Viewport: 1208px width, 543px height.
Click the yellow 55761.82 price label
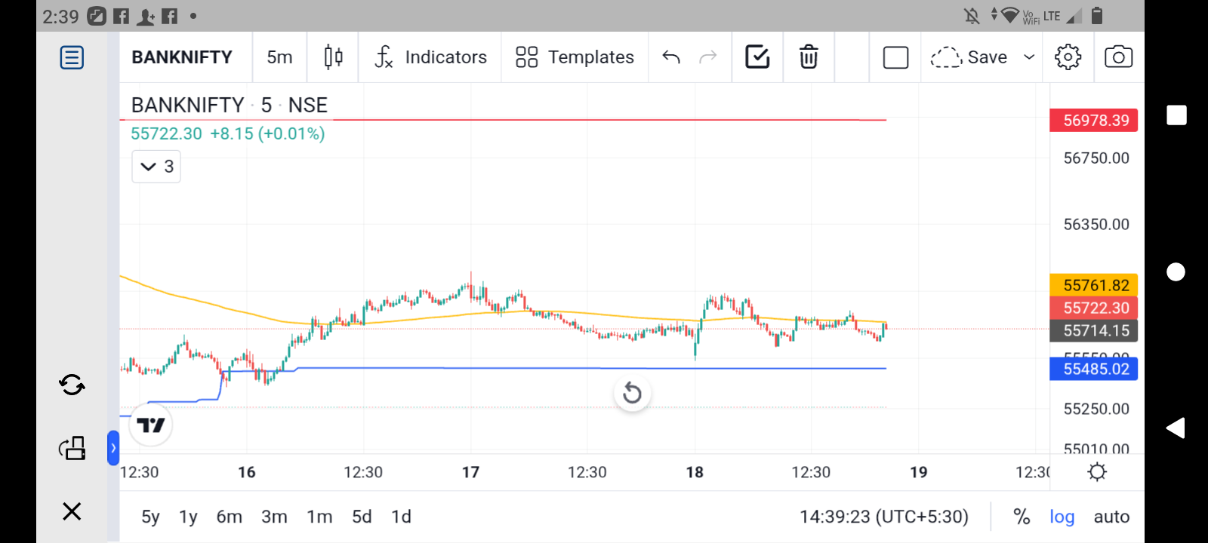tap(1094, 285)
